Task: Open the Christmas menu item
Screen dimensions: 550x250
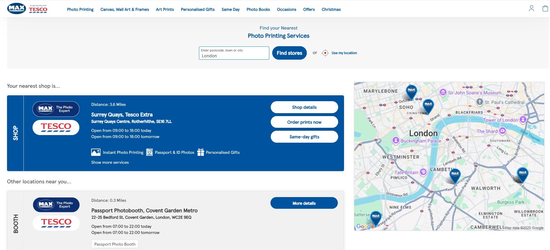Action: tap(331, 9)
